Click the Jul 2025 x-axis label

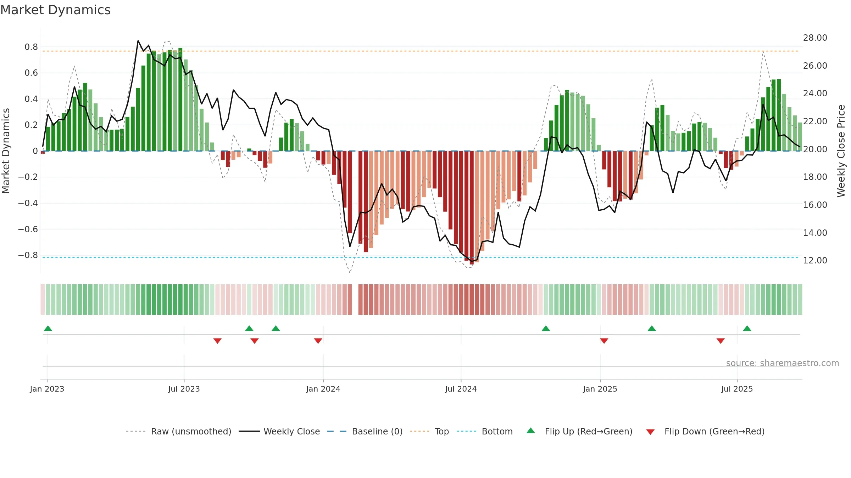tap(737, 389)
